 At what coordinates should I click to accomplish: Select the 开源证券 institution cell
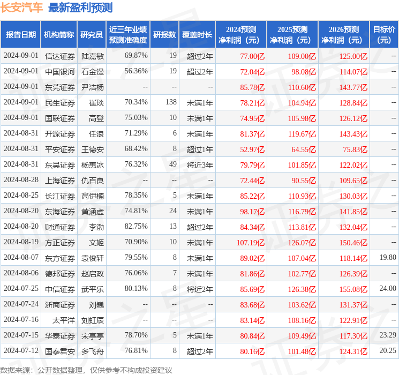point(60,133)
